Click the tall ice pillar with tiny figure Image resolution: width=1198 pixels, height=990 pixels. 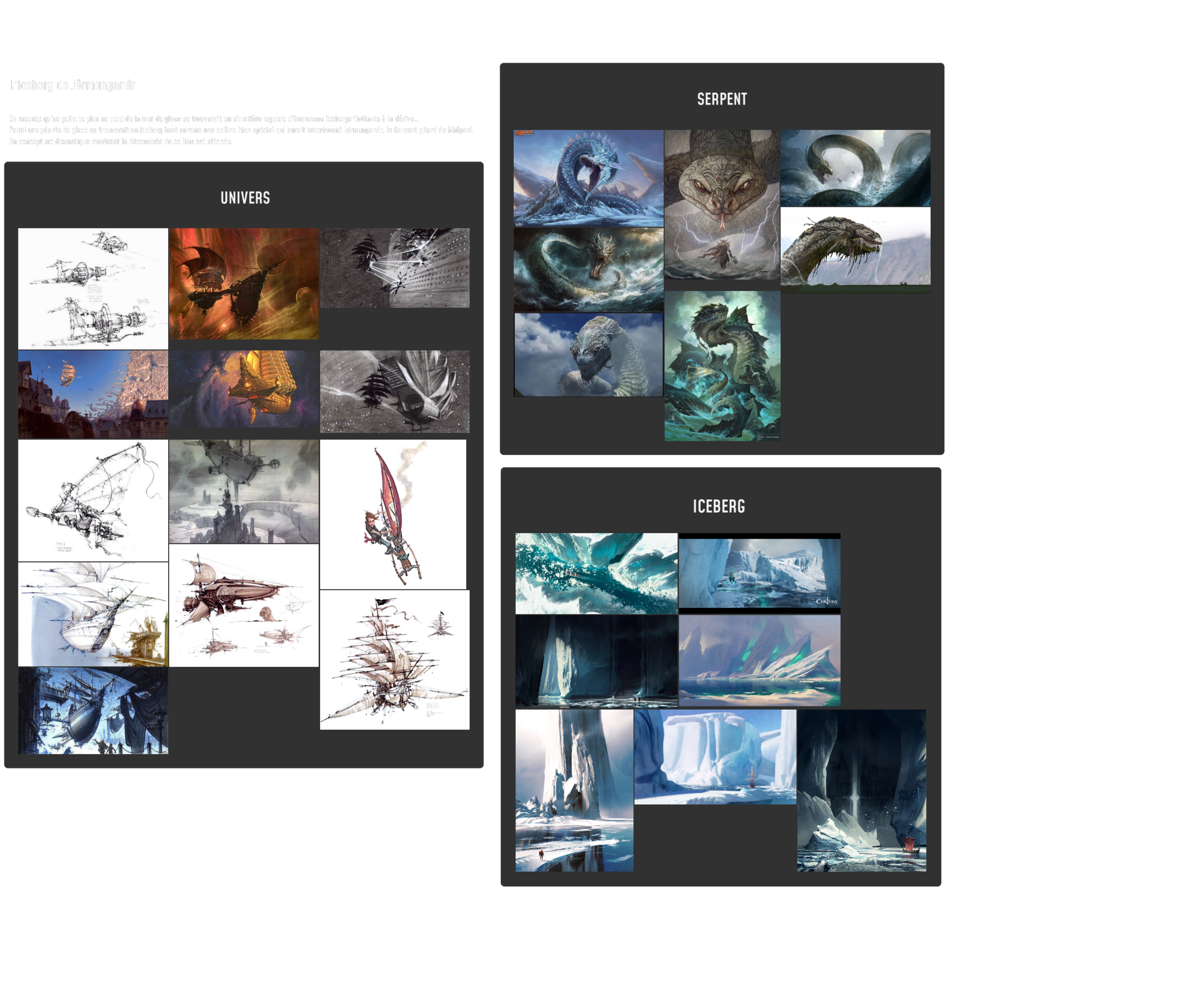click(574, 791)
